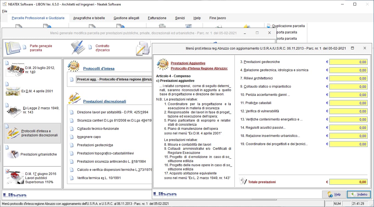Click 13. Verifiche contenimento energetico field

point(348,120)
